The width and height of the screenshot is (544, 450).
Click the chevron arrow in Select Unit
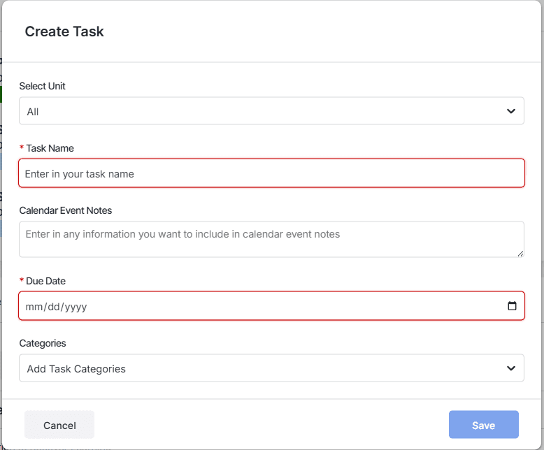point(510,111)
